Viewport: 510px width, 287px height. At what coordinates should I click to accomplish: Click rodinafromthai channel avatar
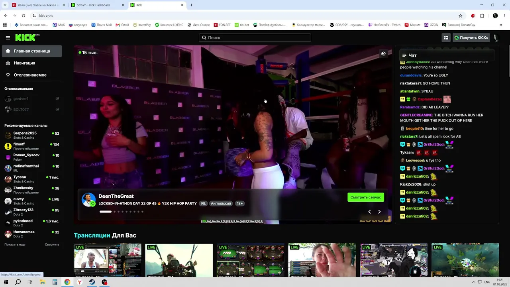tap(8, 168)
